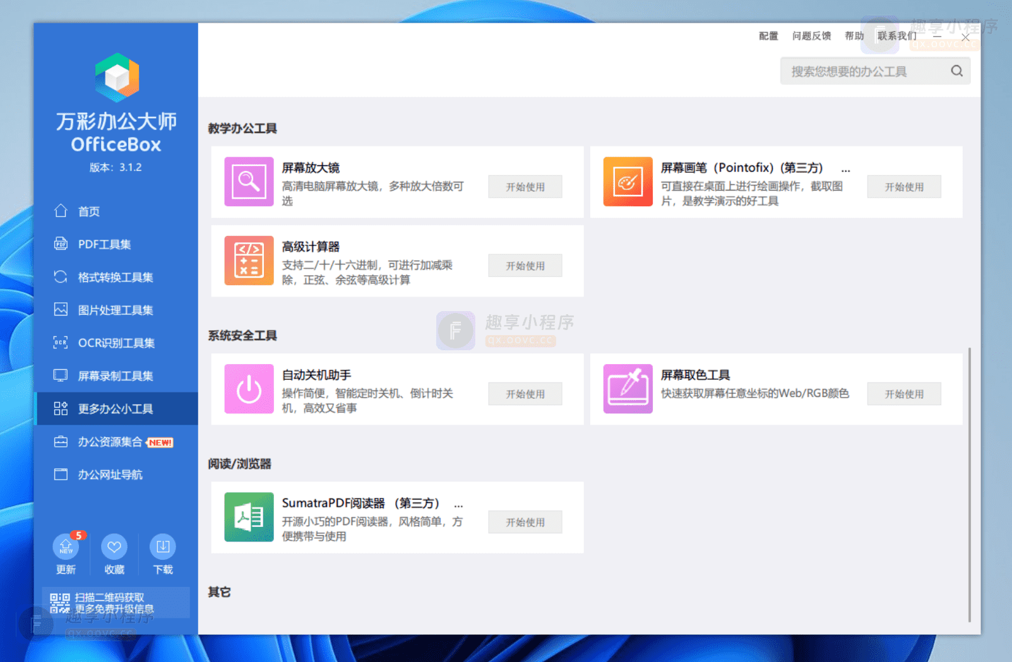
Task: Click 开始使用 for 屏幕取色工具
Action: (903, 394)
